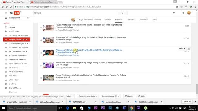
Task: Open the YouTube guide hamburger menu
Action: (6, 13)
